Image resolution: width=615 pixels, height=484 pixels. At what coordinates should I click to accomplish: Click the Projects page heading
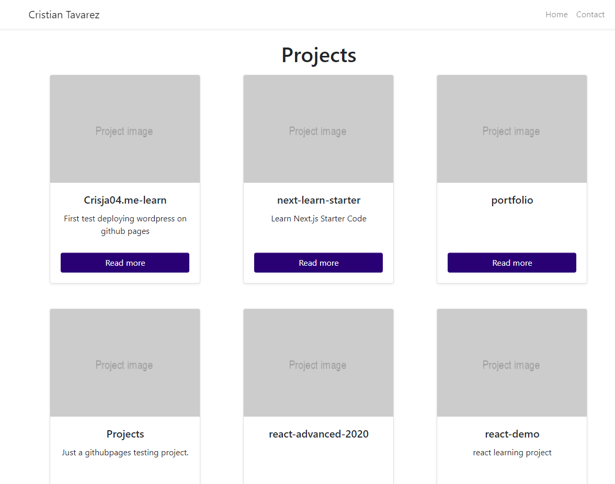[318, 55]
